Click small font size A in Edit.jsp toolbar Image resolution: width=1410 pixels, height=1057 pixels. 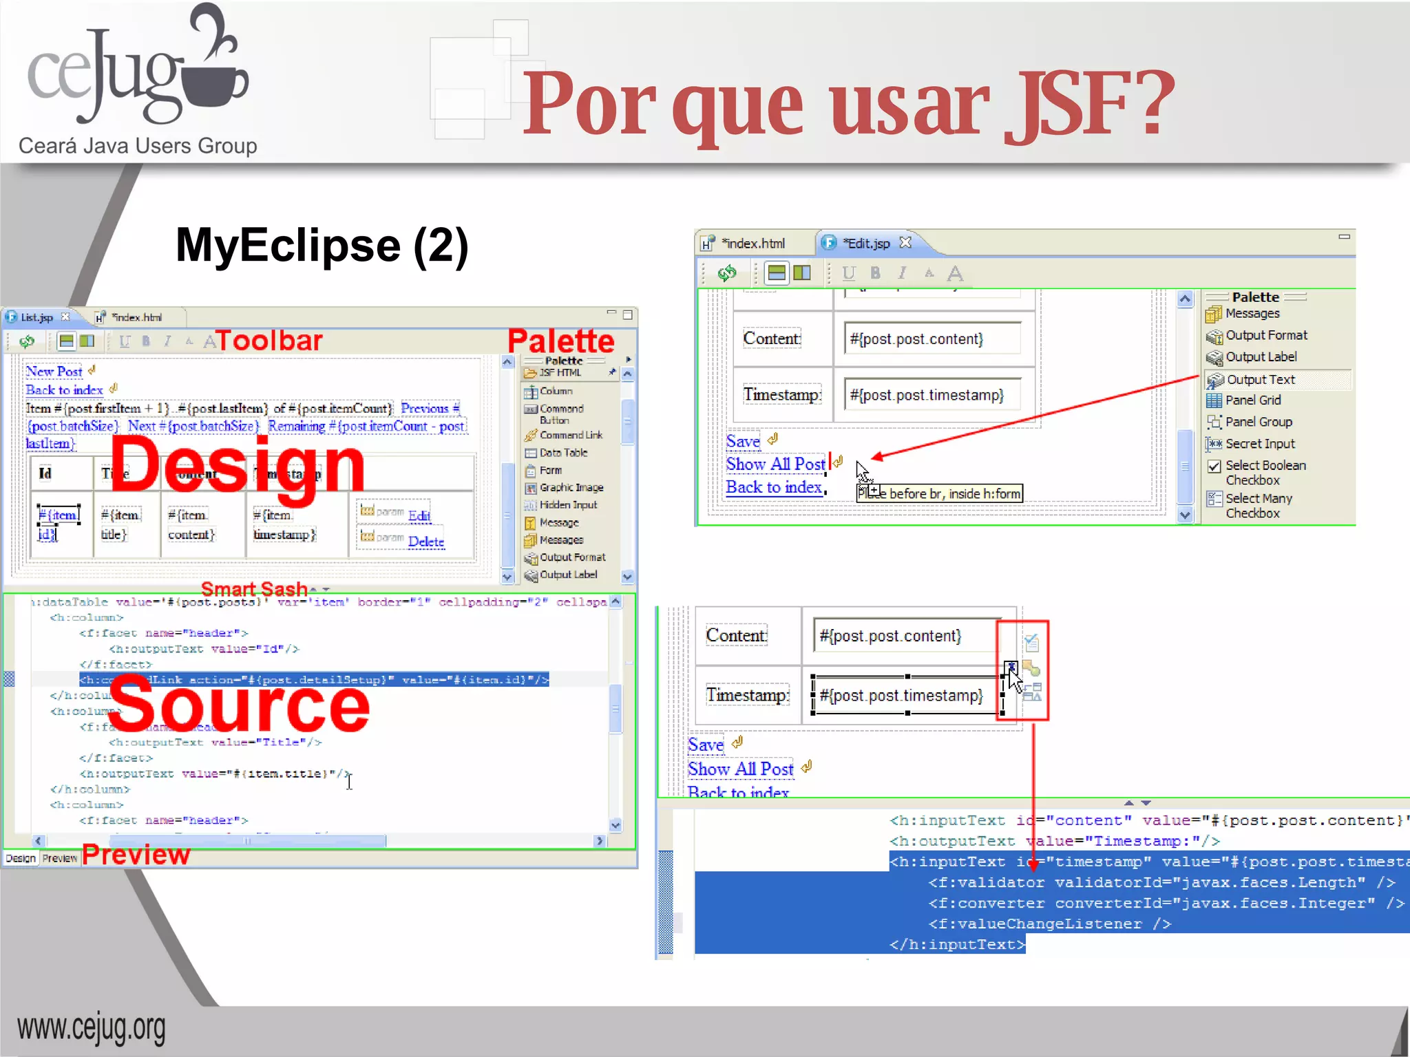coord(929,273)
